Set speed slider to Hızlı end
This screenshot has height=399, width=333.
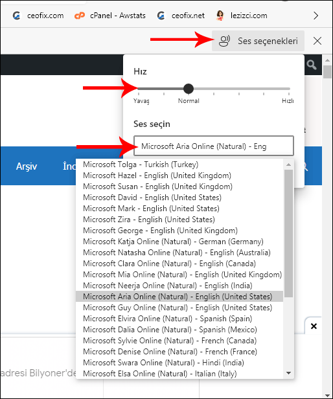coord(289,89)
